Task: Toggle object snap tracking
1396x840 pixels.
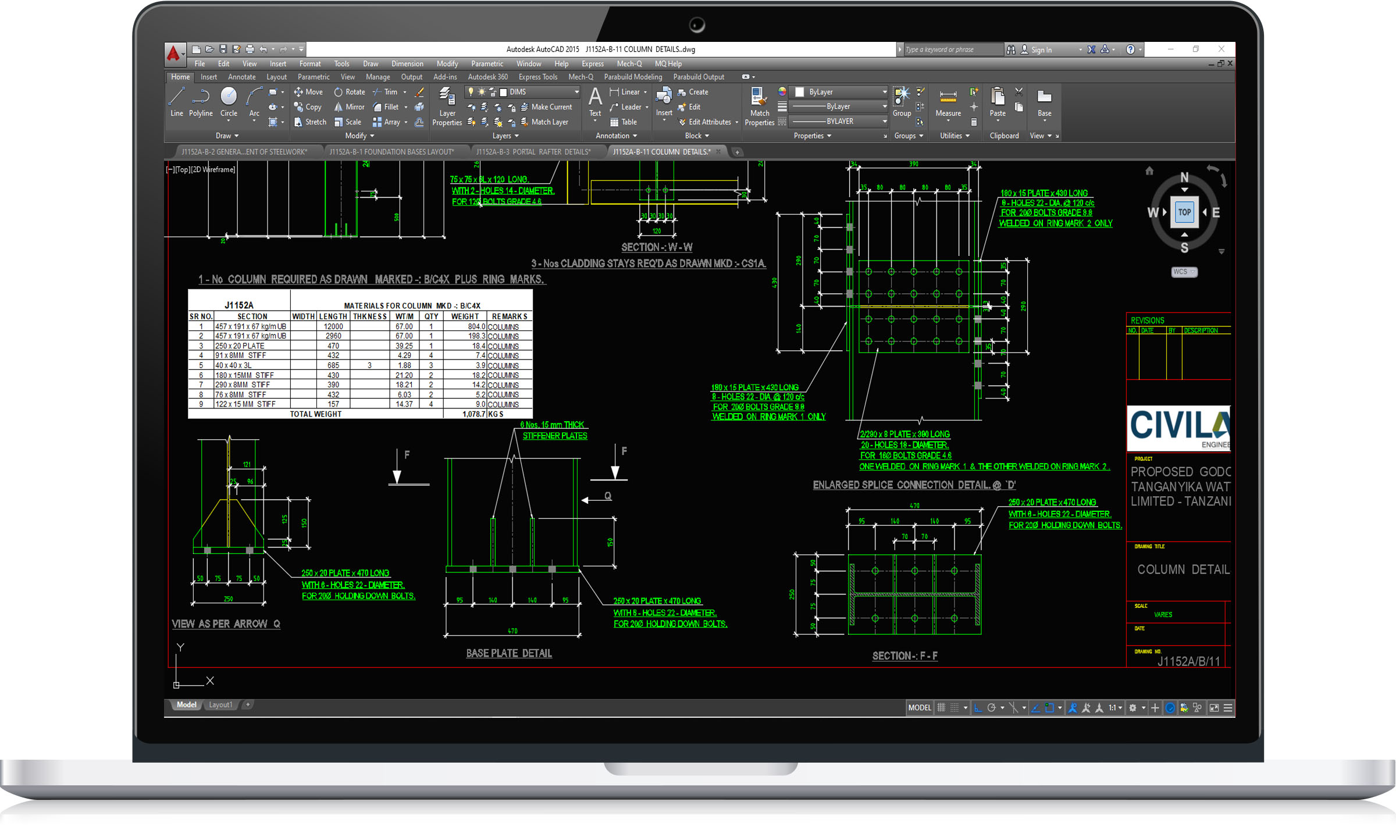Action: click(1036, 708)
